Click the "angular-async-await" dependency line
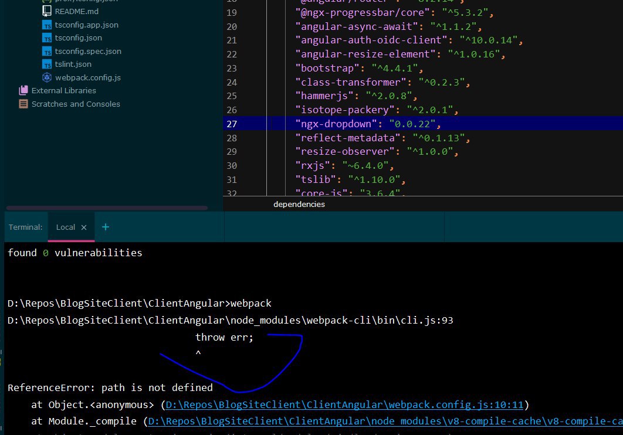The width and height of the screenshot is (623, 435). [x=388, y=26]
